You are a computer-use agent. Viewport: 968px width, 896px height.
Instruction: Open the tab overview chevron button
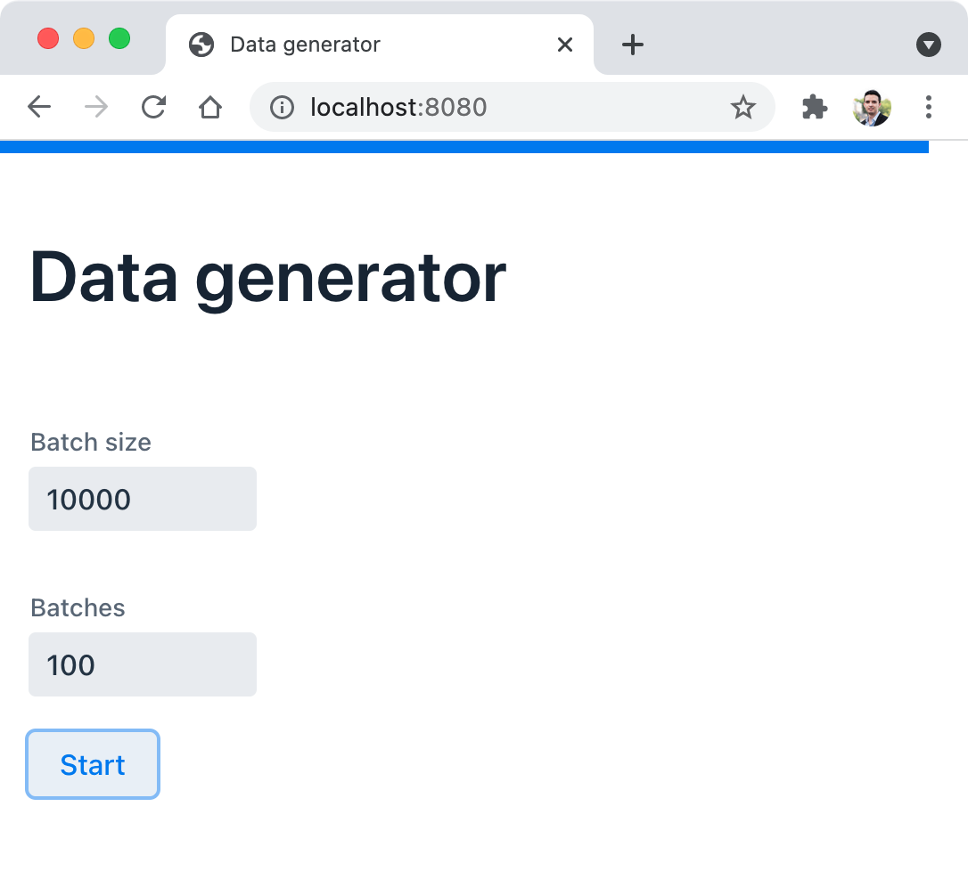929,45
